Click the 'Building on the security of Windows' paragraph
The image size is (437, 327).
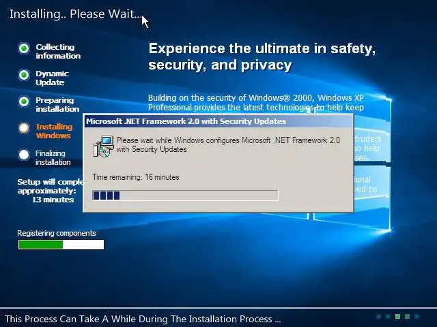[256, 103]
